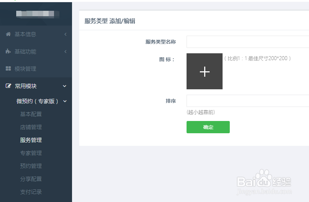Open the 基础功能 sidebar menu
This screenshot has width=309, height=202.
tap(36, 51)
